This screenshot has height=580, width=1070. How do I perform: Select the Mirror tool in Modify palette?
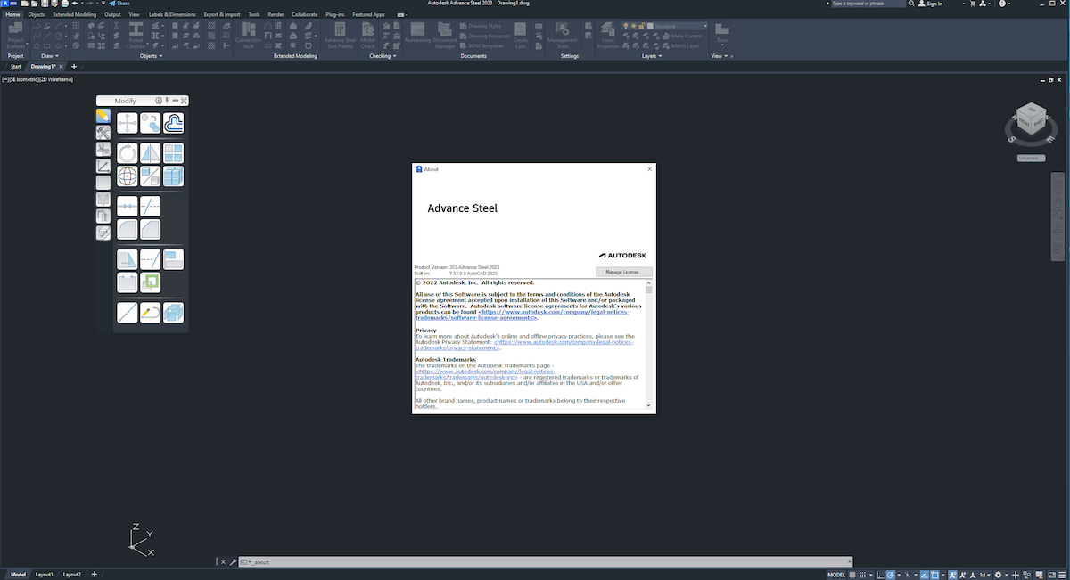point(151,153)
